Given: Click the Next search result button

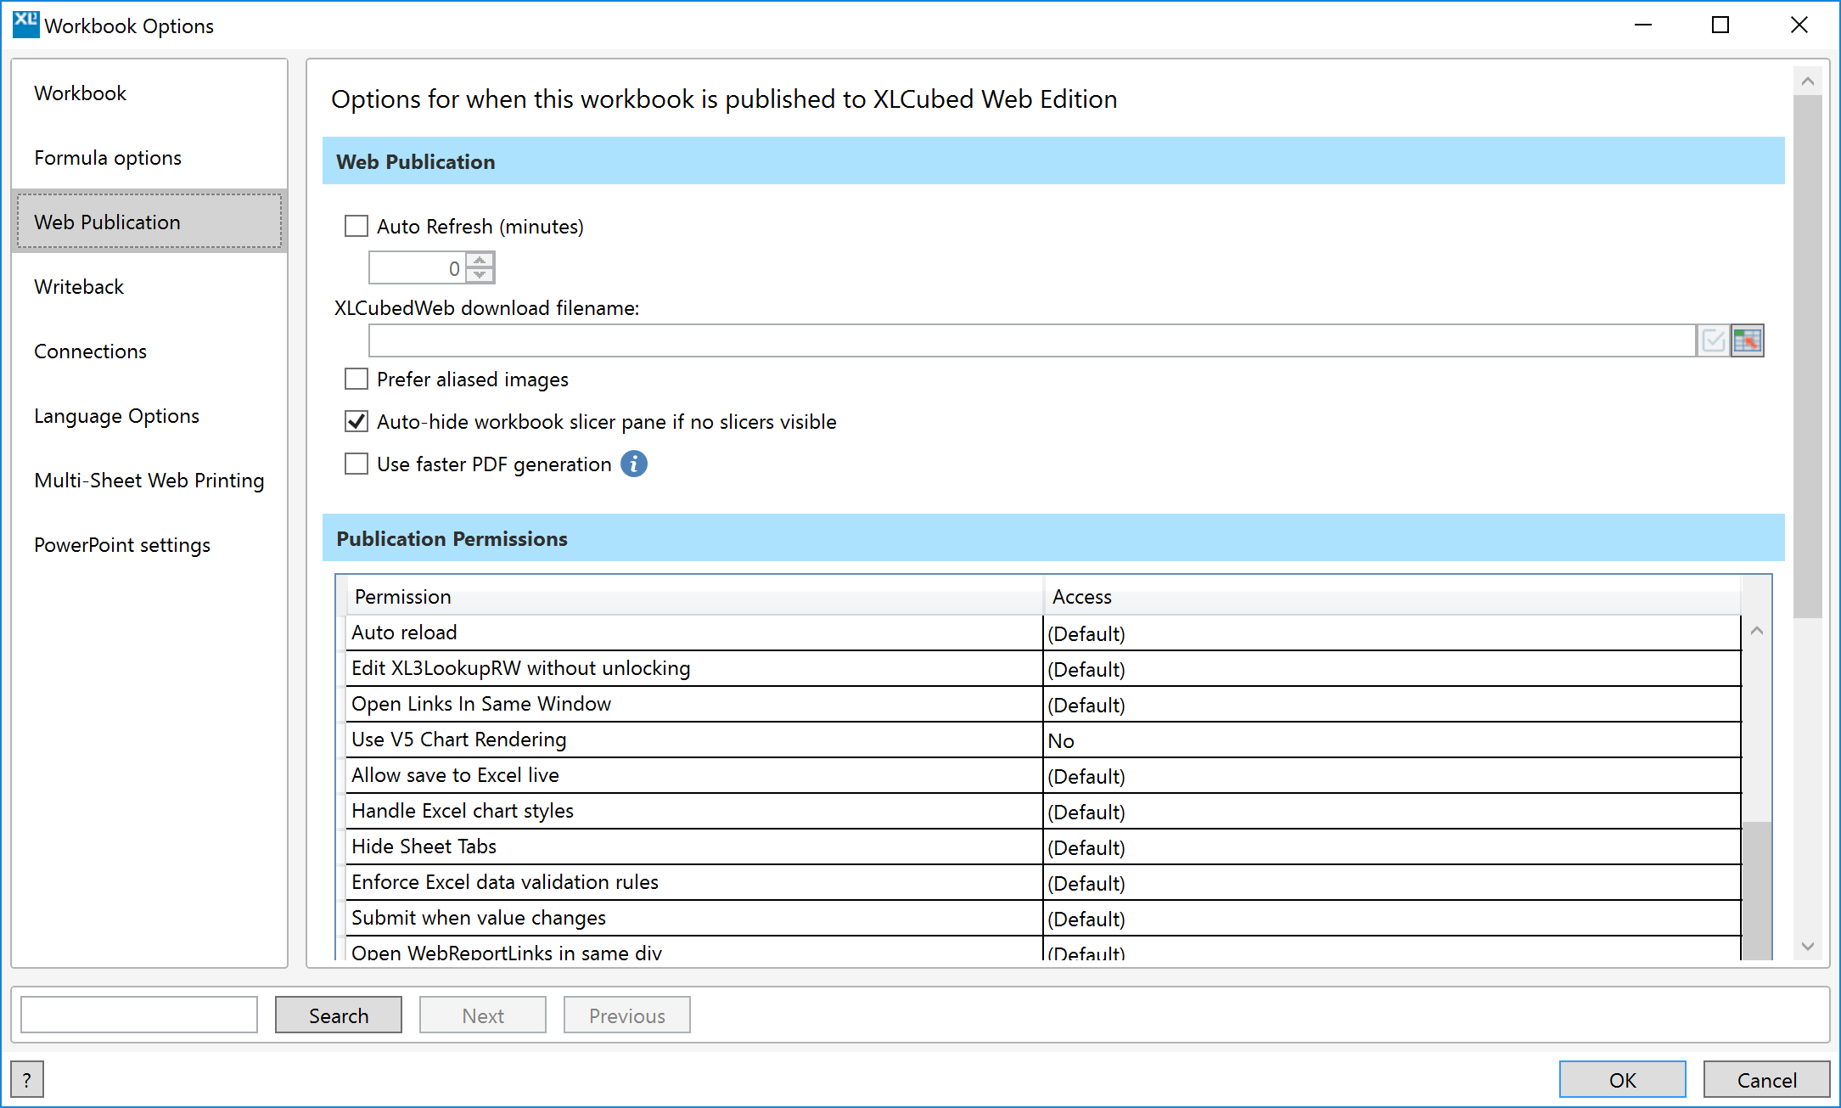Looking at the screenshot, I should coord(483,1015).
